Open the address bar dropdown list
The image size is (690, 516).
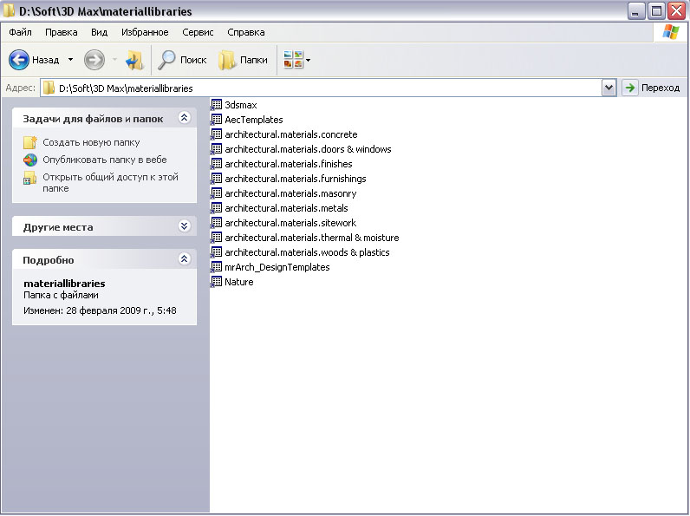click(609, 88)
